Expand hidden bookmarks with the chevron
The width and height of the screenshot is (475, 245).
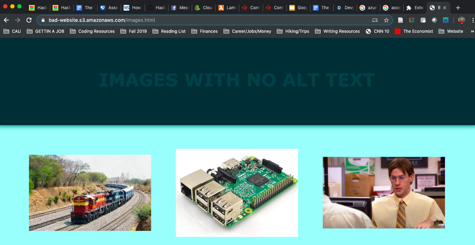click(472, 31)
